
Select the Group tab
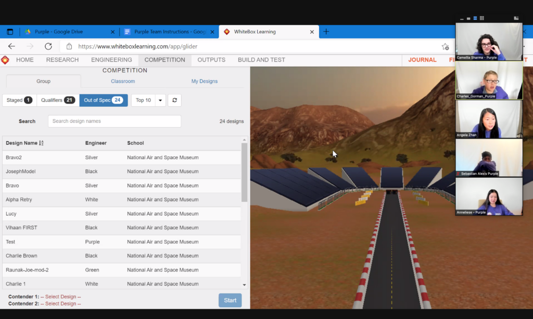(x=44, y=81)
